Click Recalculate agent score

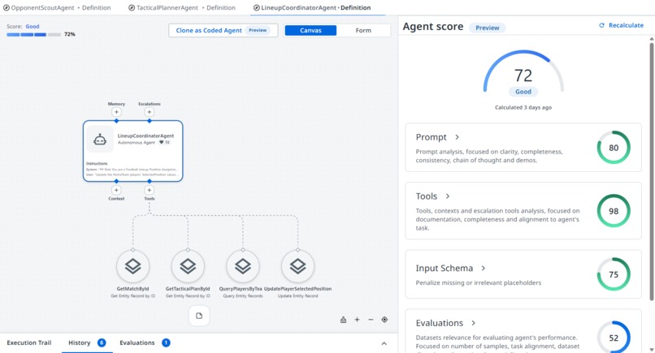[x=621, y=25]
